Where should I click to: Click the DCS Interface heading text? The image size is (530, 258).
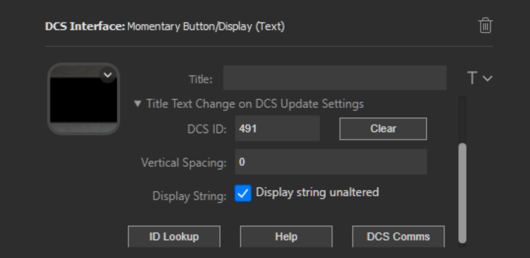(x=85, y=26)
